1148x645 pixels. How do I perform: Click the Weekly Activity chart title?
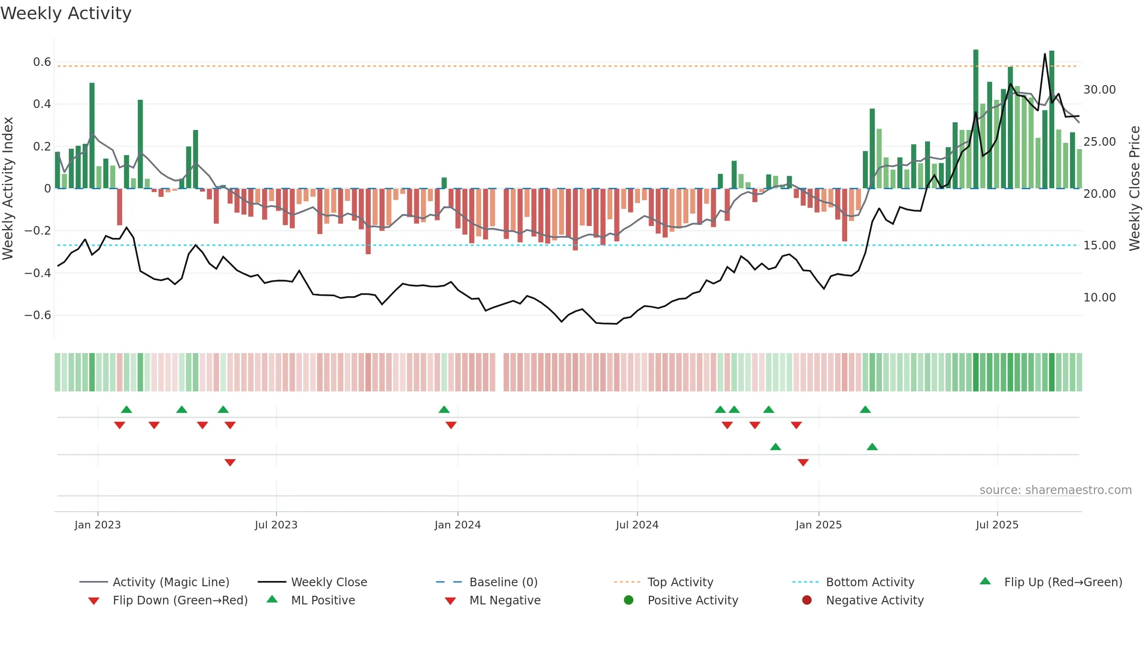(x=66, y=13)
